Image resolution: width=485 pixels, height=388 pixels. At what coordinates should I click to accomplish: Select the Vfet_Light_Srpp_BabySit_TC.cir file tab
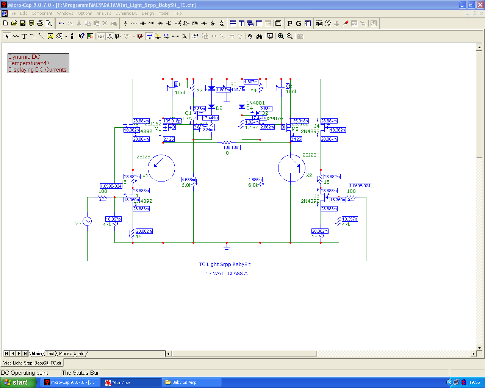[x=32, y=363]
